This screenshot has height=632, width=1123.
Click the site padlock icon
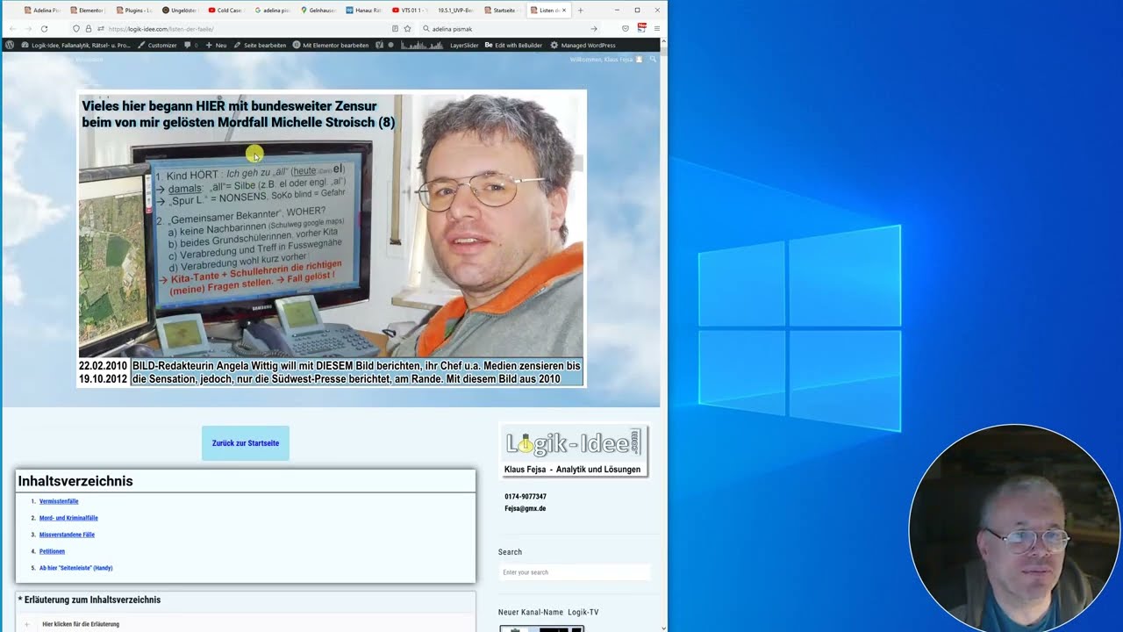88,29
